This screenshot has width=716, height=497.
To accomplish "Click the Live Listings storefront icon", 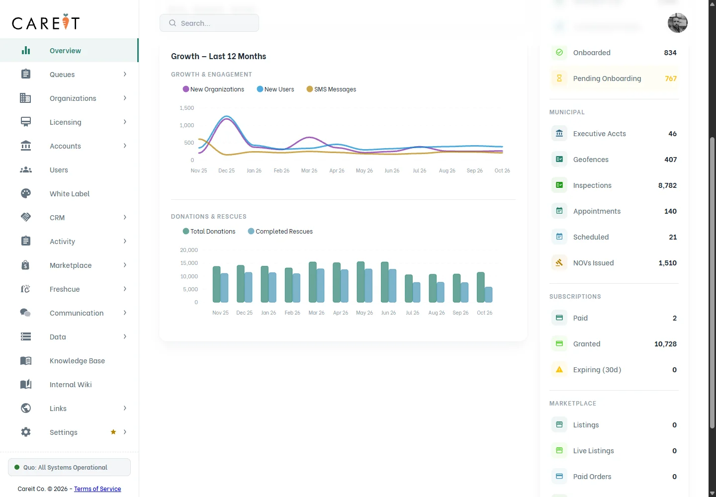I will click(559, 450).
